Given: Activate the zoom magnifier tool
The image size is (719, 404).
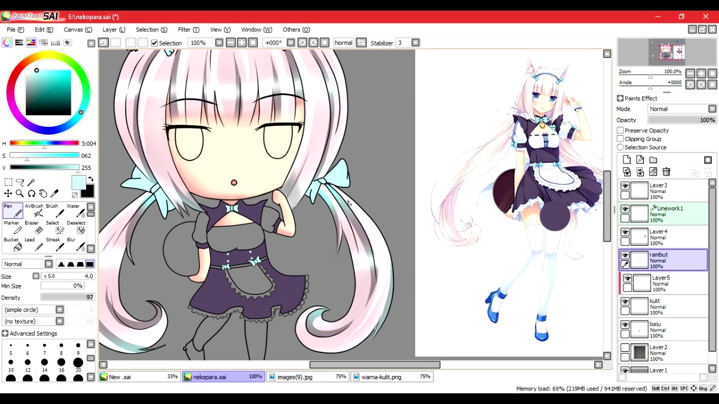Looking at the screenshot, I should tap(20, 194).
